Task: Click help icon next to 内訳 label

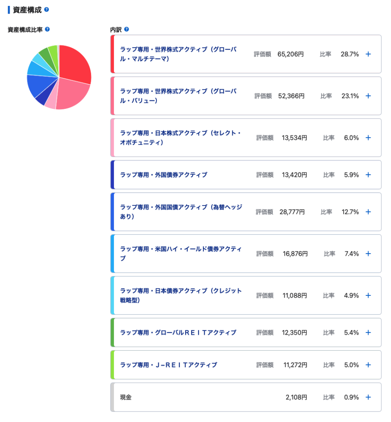Action: (x=127, y=30)
